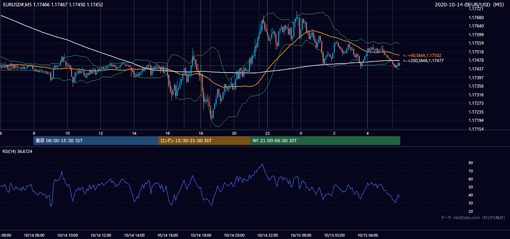Click the 10/15 00:00 date label
Screen dimensions: 510x239
[301, 235]
